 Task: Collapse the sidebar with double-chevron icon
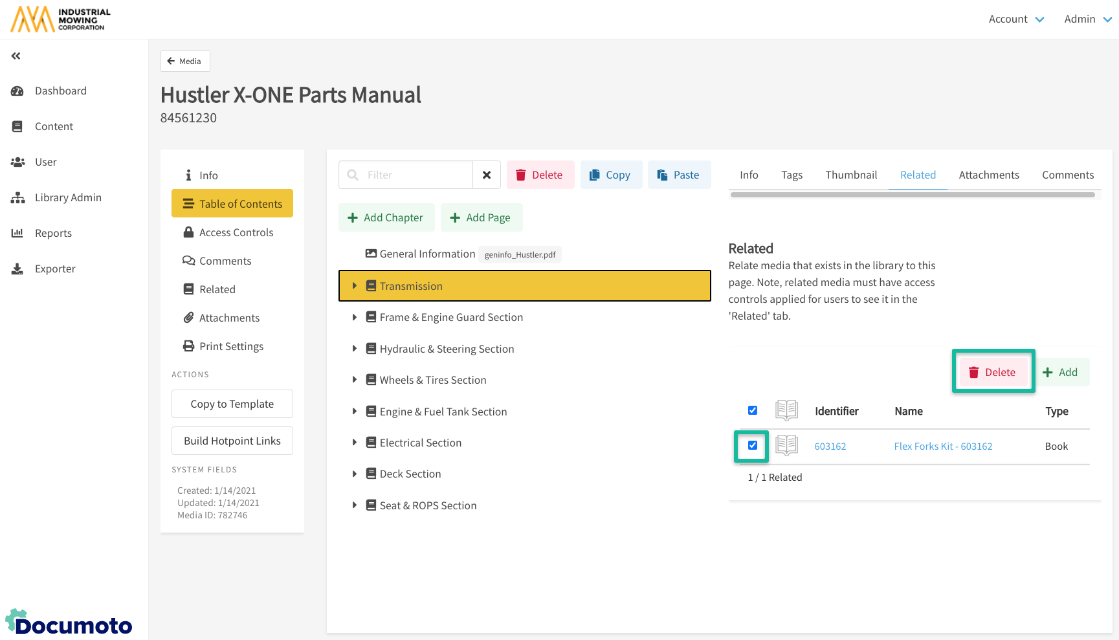coord(16,56)
